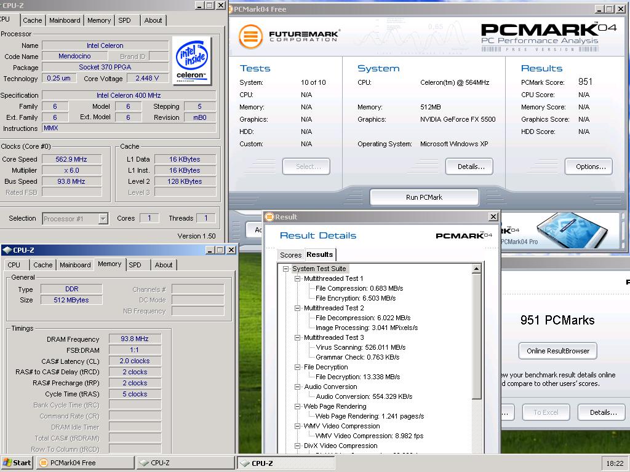Select Grammar Check: 0.763 KB/s row
The image size is (630, 472).
click(357, 357)
